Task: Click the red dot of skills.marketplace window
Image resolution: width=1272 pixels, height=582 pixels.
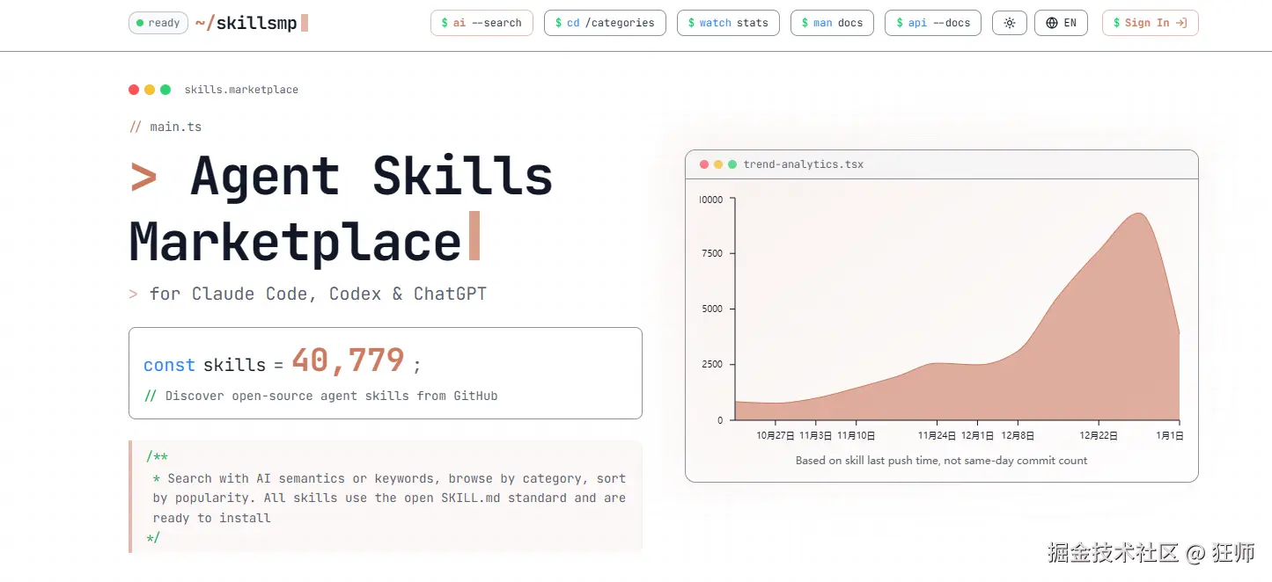Action: [x=134, y=90]
